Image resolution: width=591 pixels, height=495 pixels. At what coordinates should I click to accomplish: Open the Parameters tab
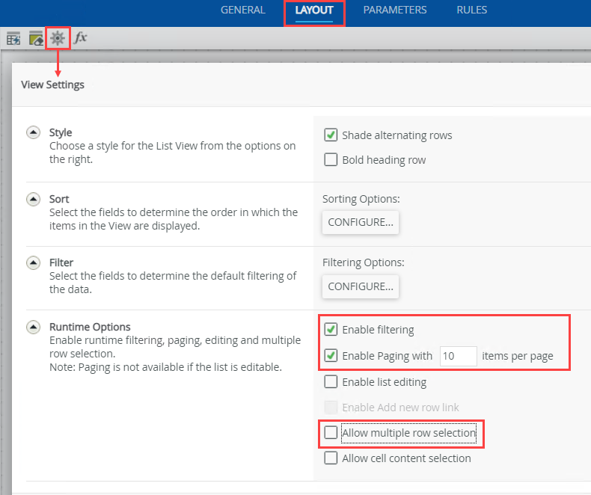(x=394, y=10)
